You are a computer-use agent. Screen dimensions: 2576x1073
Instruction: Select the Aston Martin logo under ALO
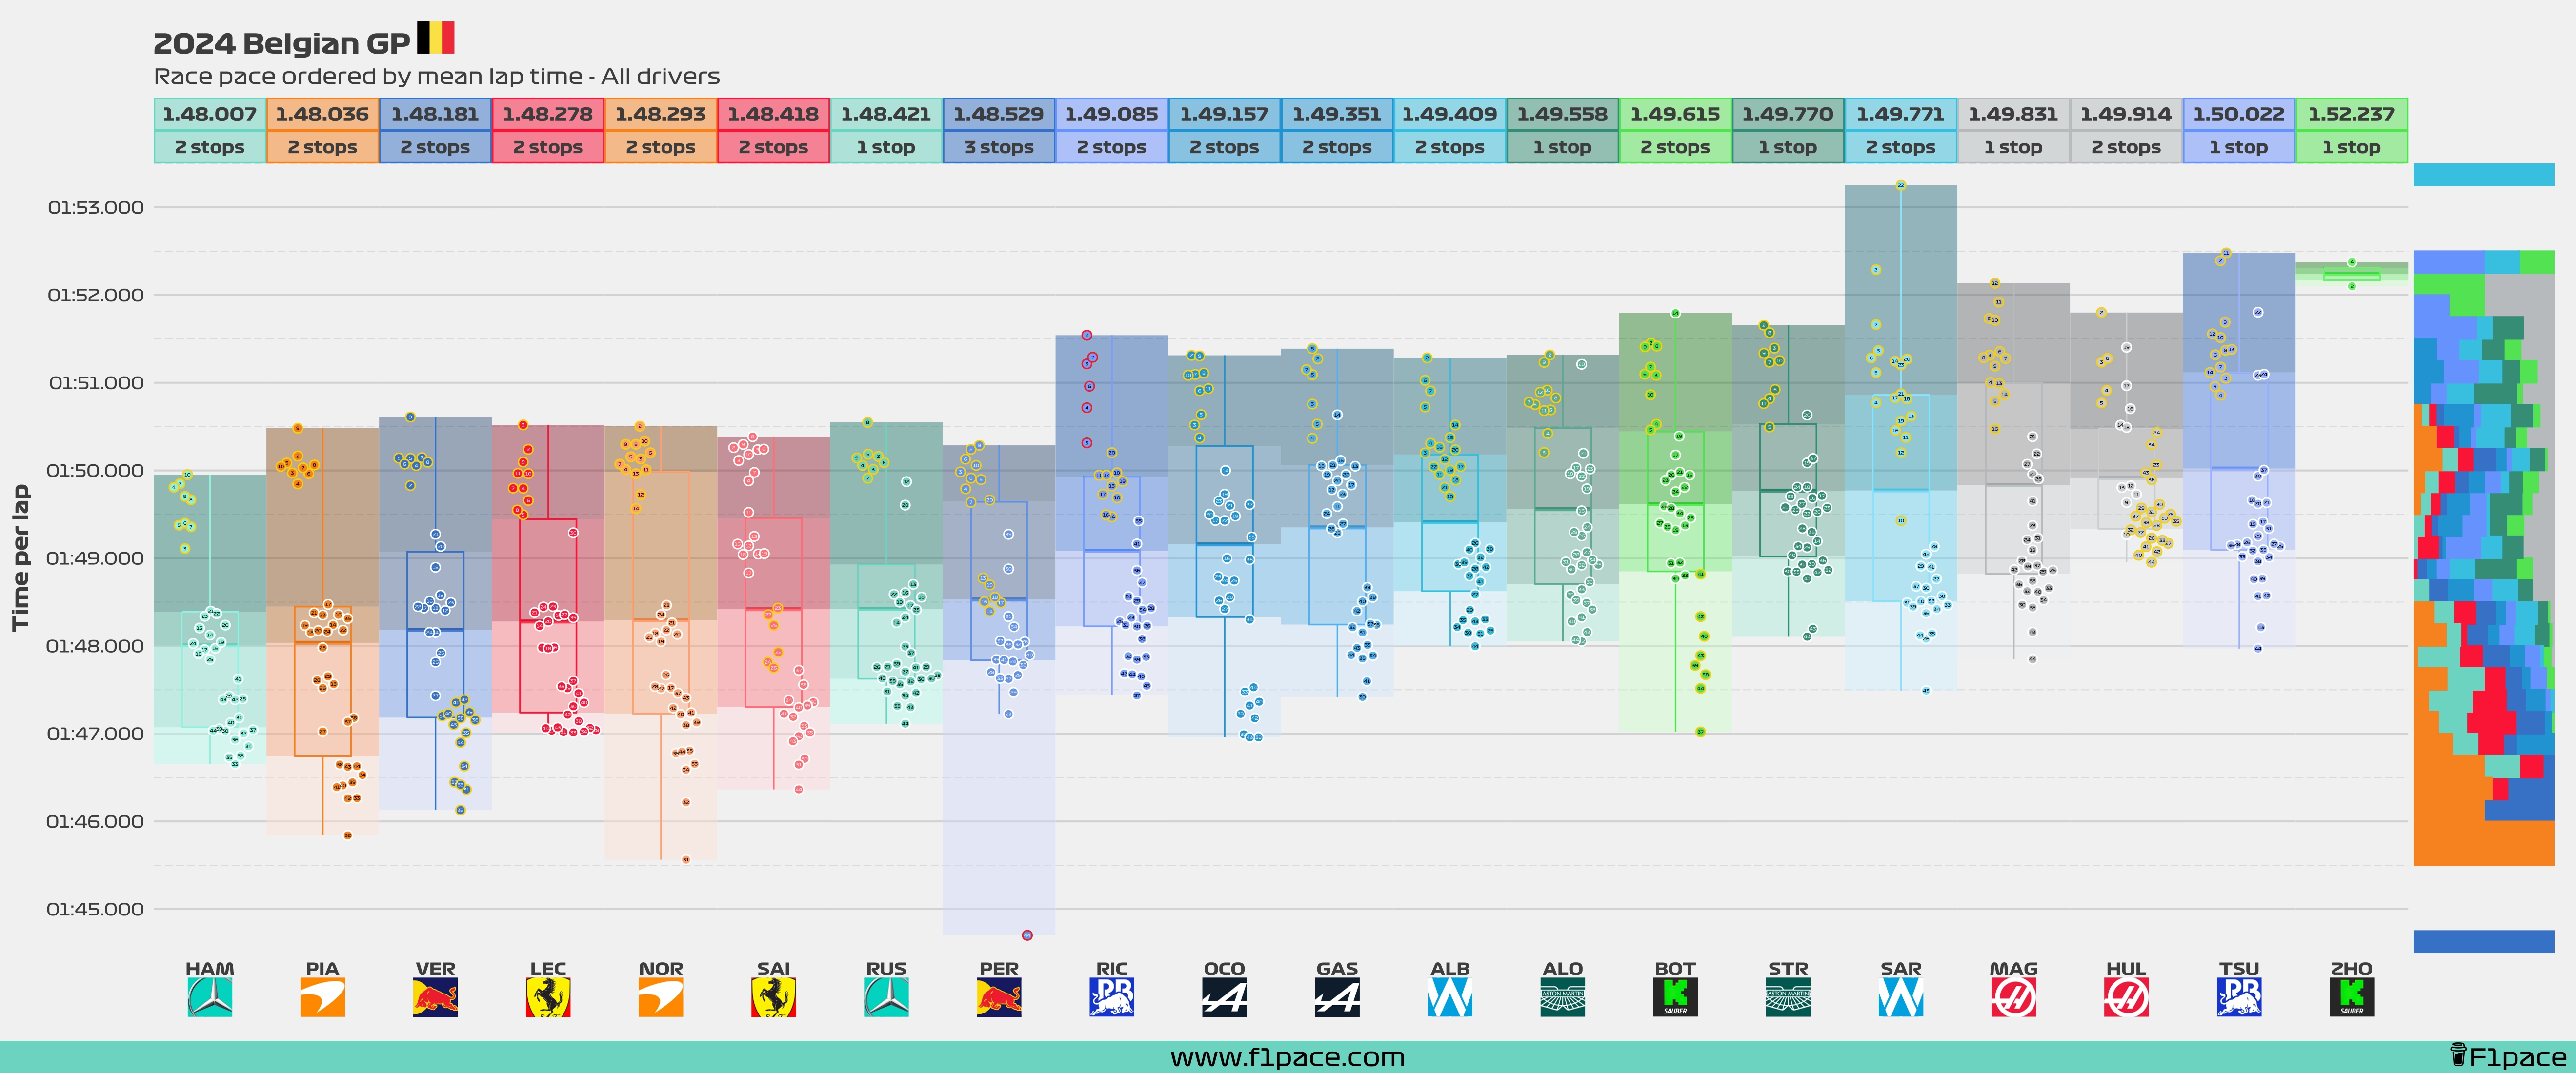pos(1563,997)
